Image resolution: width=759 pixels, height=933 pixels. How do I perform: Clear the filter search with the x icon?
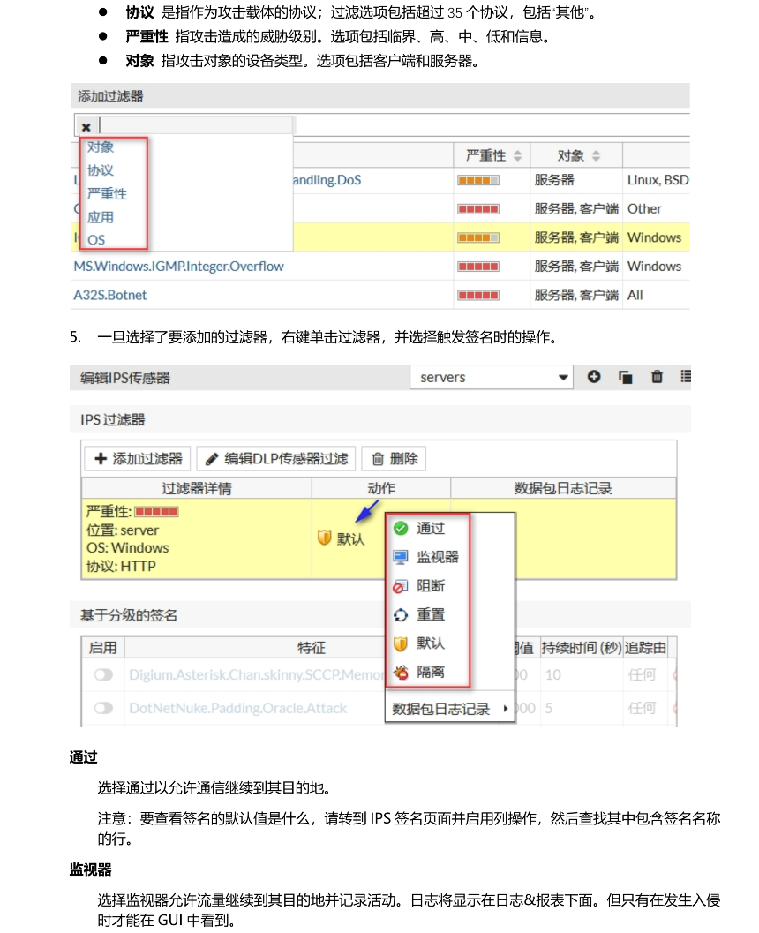86,127
